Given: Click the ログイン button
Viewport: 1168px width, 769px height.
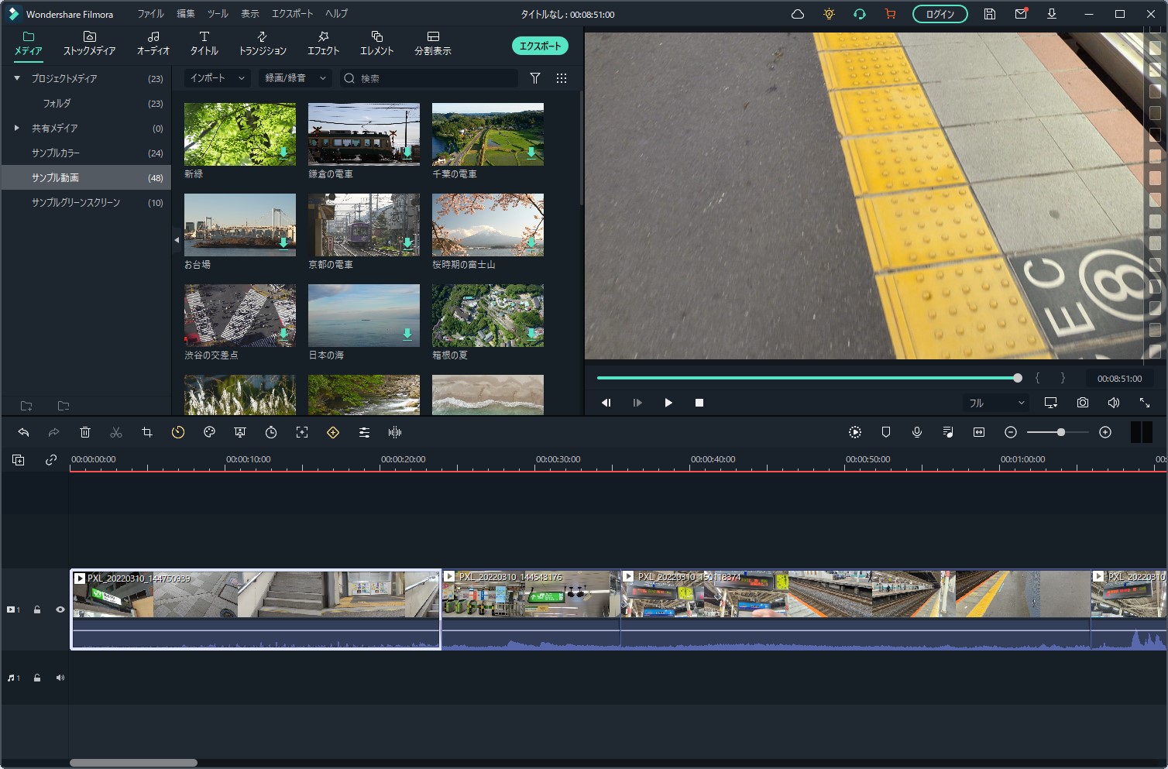Looking at the screenshot, I should (x=940, y=14).
